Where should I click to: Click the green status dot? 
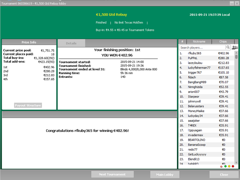coord(225,166)
